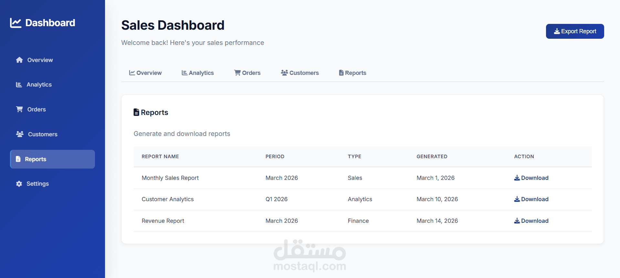Click the "Sales" type cell

pos(355,178)
